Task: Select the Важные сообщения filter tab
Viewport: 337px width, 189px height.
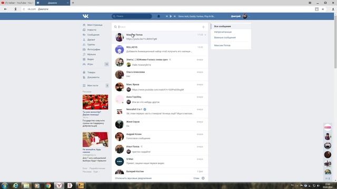Action: (x=231, y=37)
